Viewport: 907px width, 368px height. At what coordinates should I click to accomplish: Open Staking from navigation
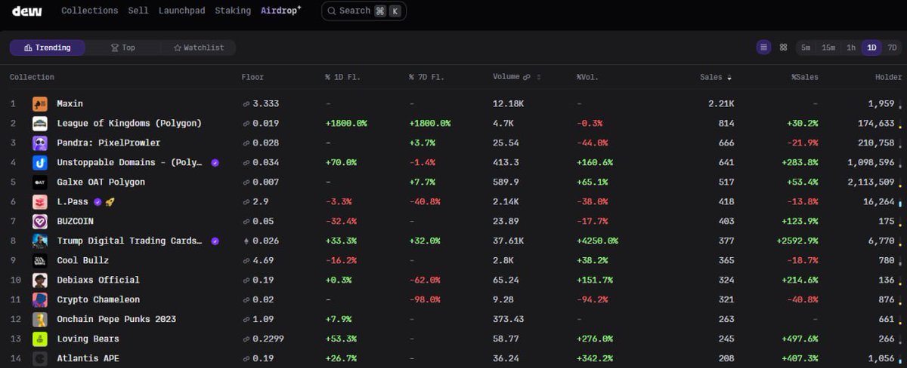(x=233, y=11)
